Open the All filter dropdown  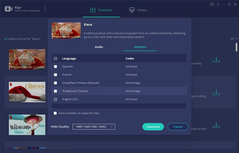point(234,39)
